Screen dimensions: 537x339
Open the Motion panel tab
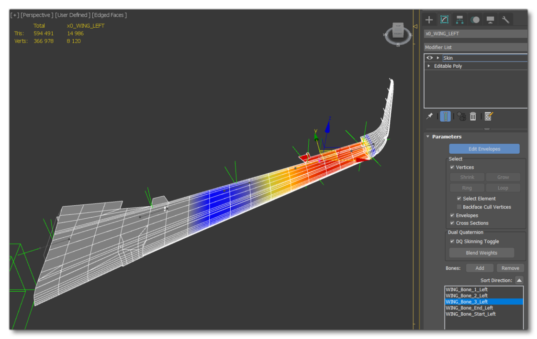475,20
